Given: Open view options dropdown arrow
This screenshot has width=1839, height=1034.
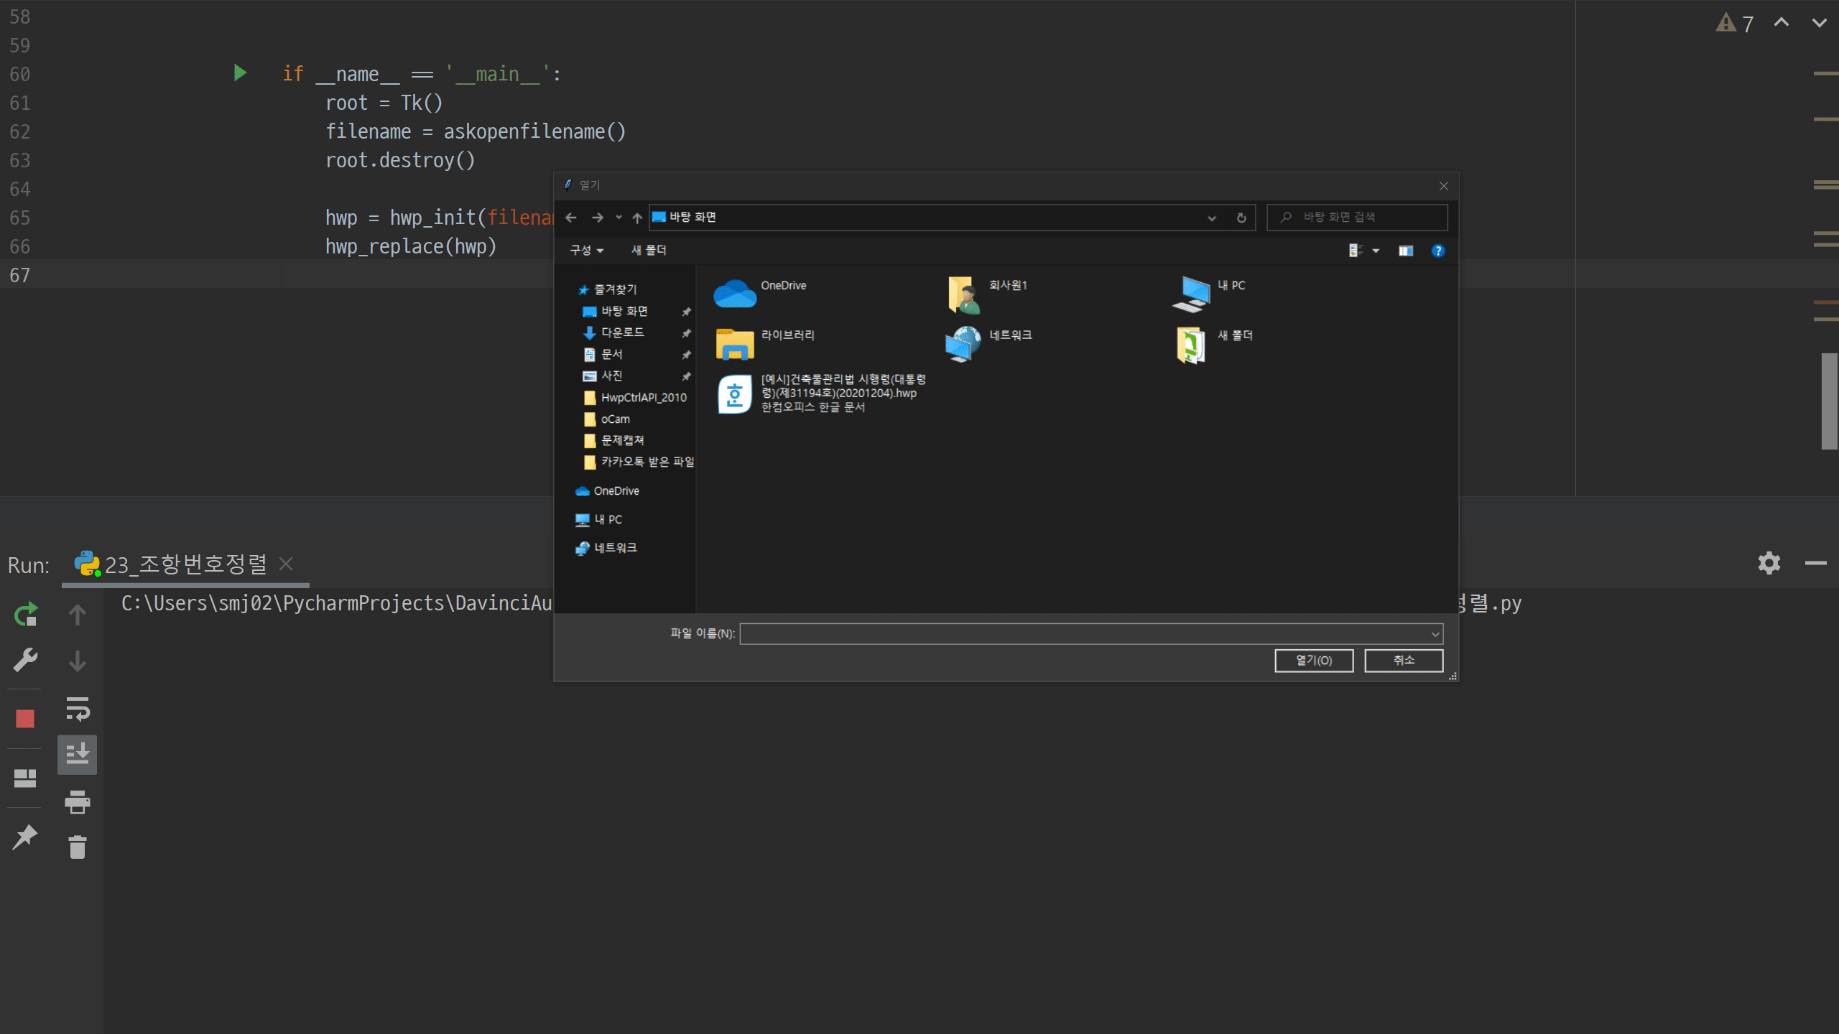Looking at the screenshot, I should [1376, 251].
